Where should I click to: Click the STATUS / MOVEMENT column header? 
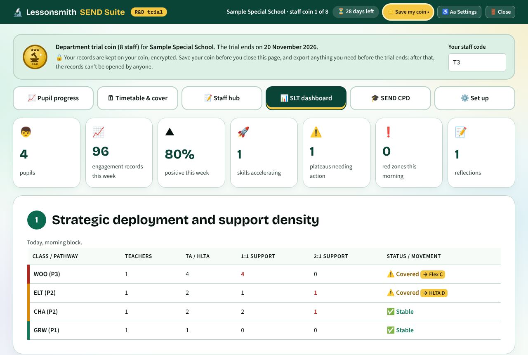414,256
